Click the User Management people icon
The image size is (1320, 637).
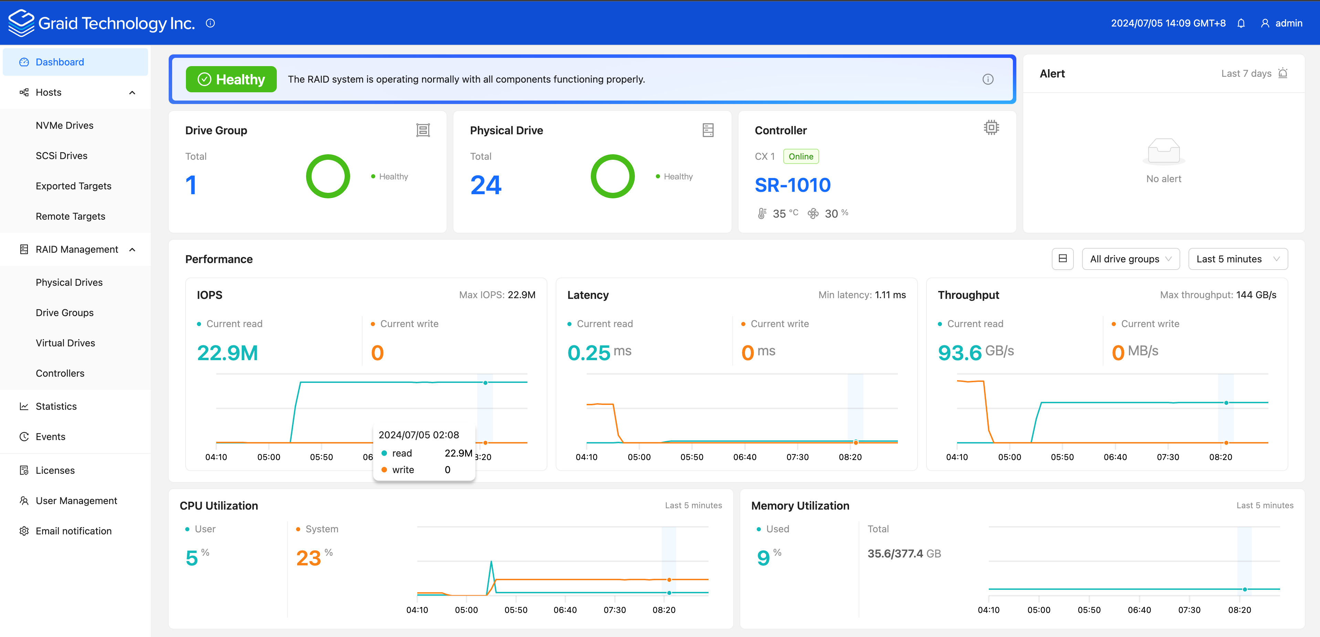tap(24, 500)
